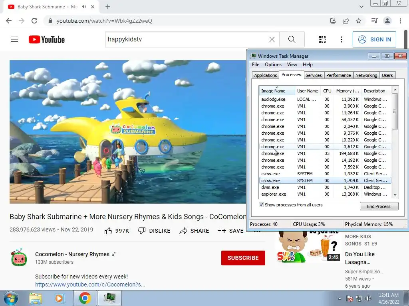Open the Windows Start button
The width and height of the screenshot is (409, 306).
coord(11,298)
